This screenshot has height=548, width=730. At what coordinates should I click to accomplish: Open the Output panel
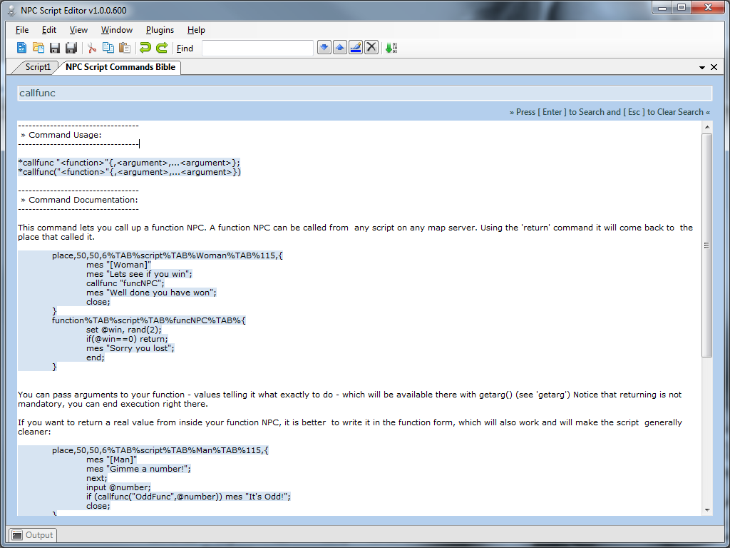tap(33, 535)
